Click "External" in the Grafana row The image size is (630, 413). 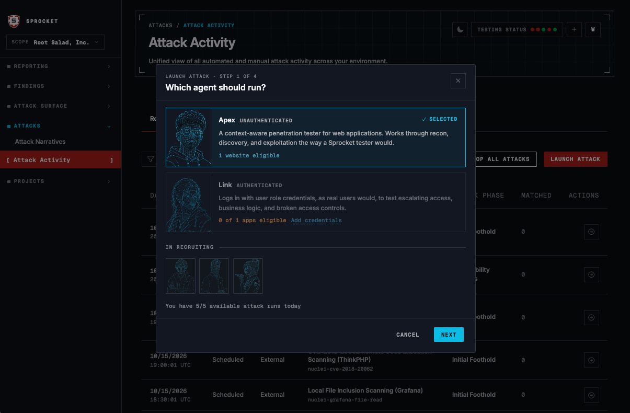click(272, 395)
